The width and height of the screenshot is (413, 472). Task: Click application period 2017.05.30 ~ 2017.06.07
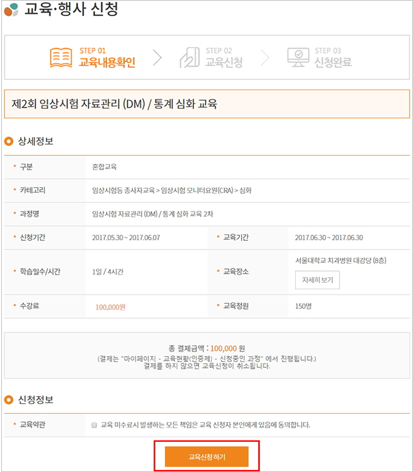tap(126, 238)
